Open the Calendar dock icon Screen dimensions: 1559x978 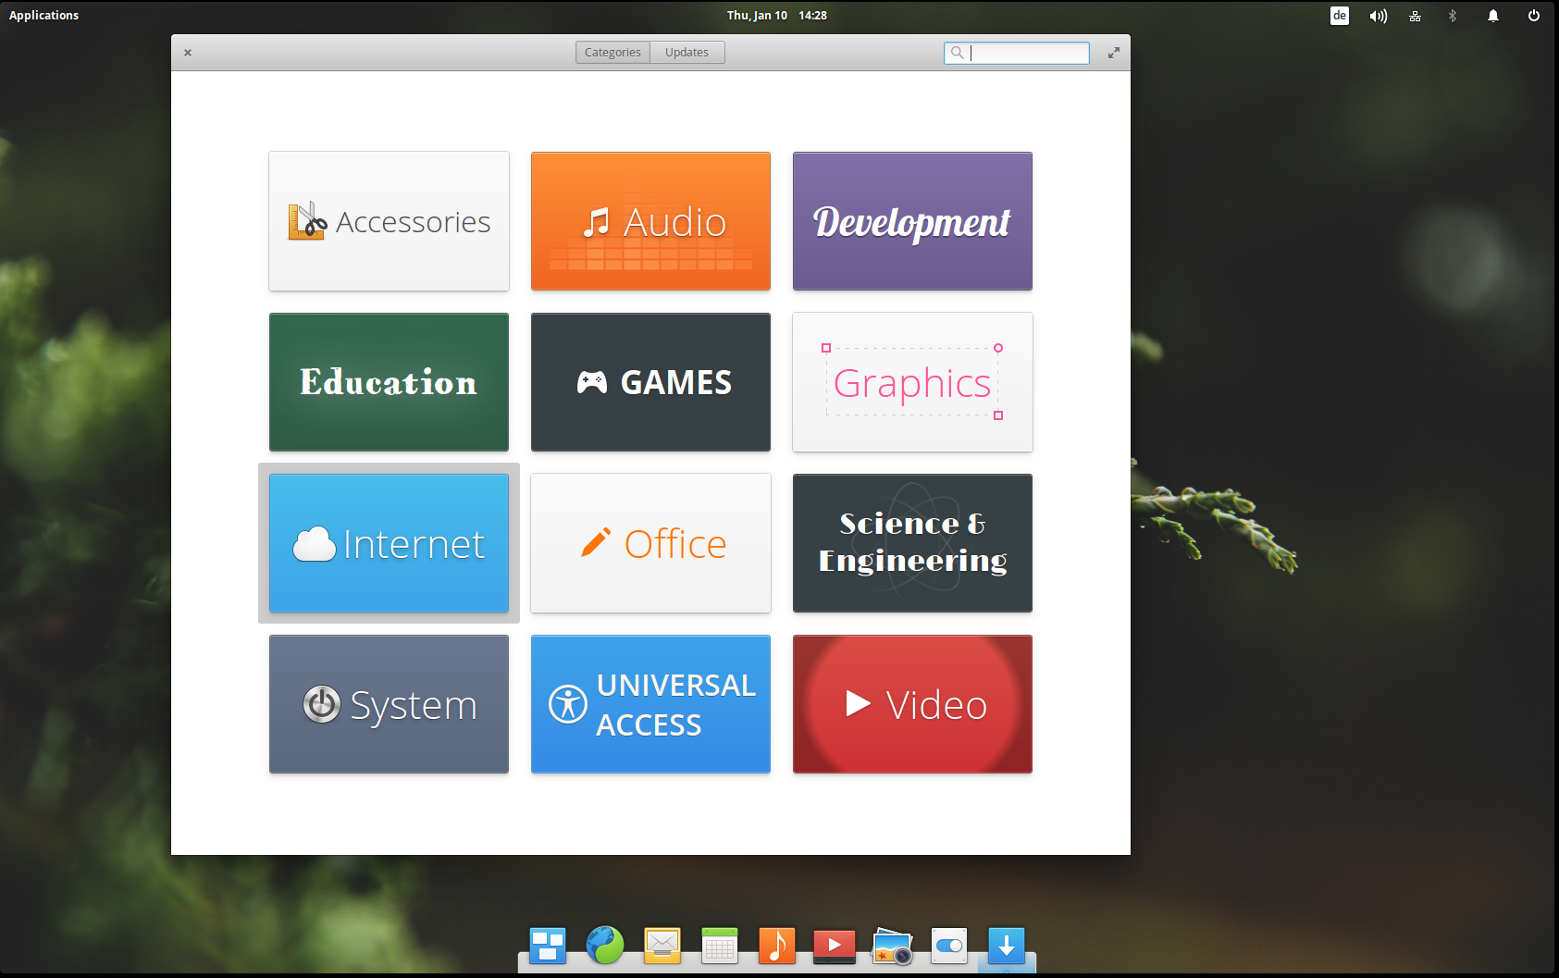click(x=720, y=946)
